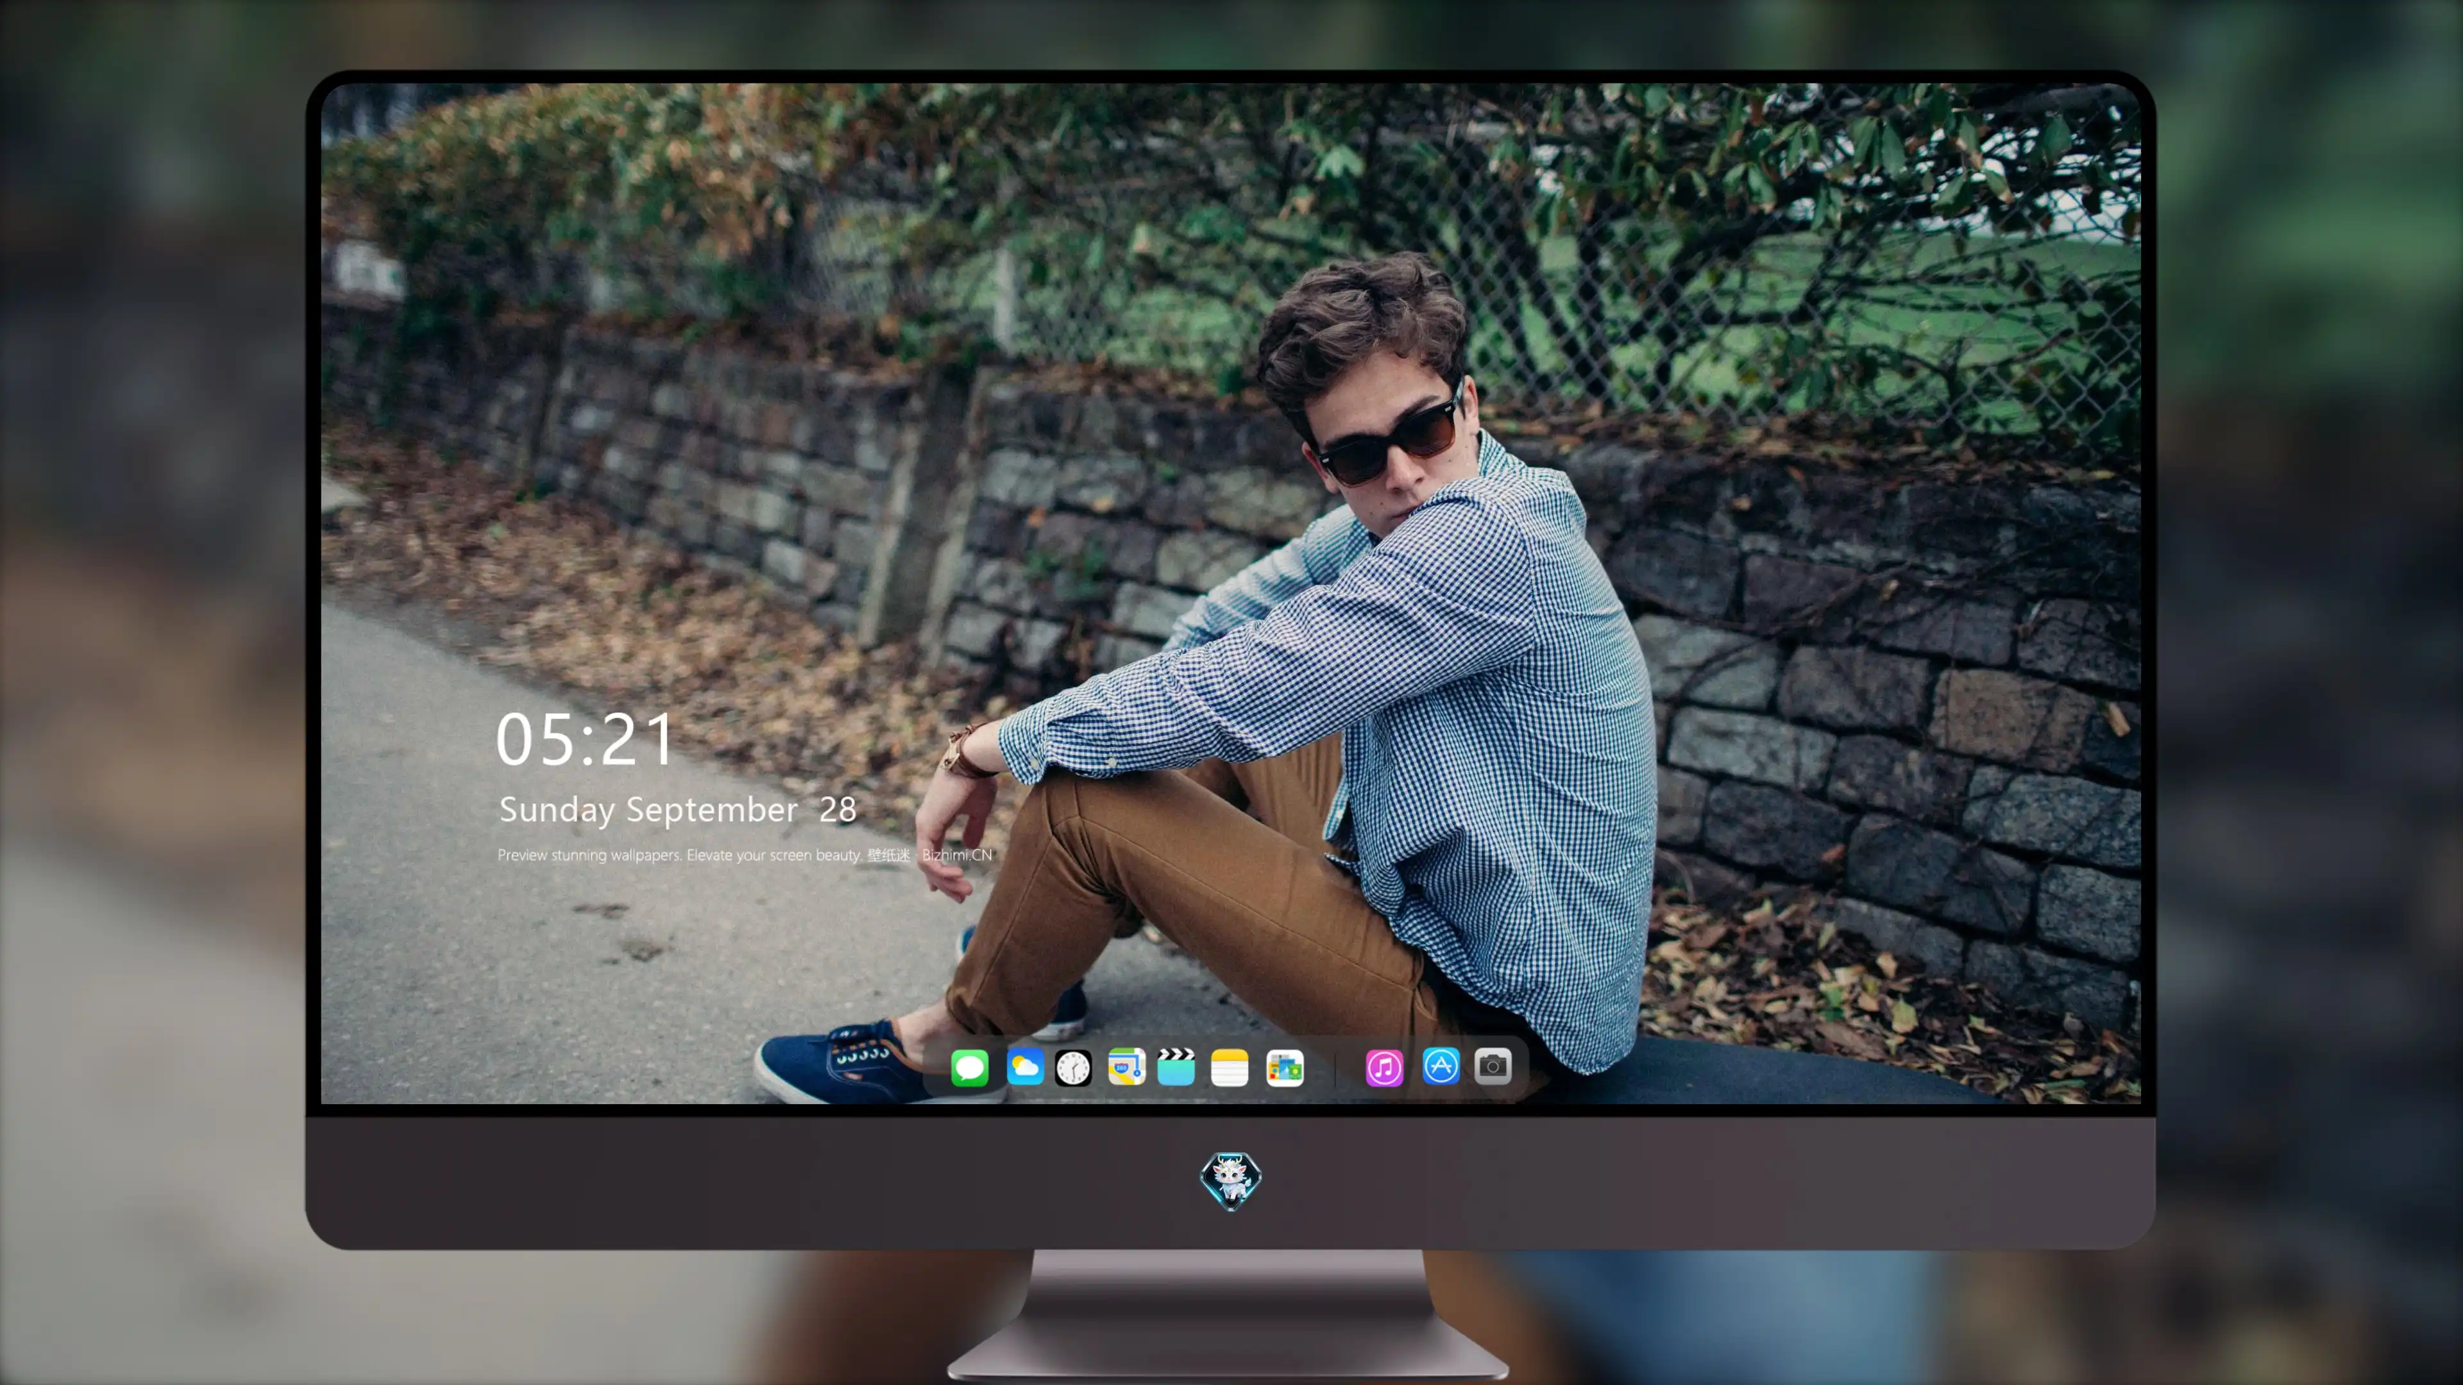Launch the Weather app from the dock
This screenshot has height=1385, width=2463.
1025,1067
